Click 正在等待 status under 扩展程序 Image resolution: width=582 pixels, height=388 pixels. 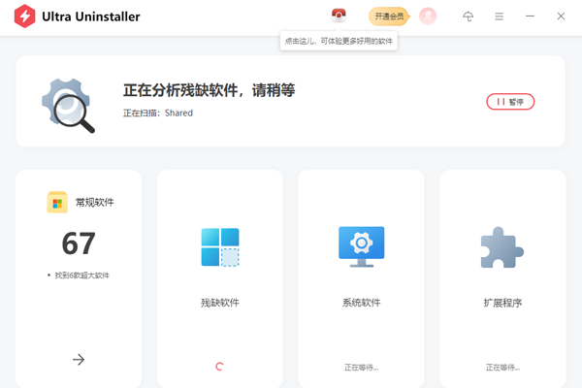coord(502,368)
